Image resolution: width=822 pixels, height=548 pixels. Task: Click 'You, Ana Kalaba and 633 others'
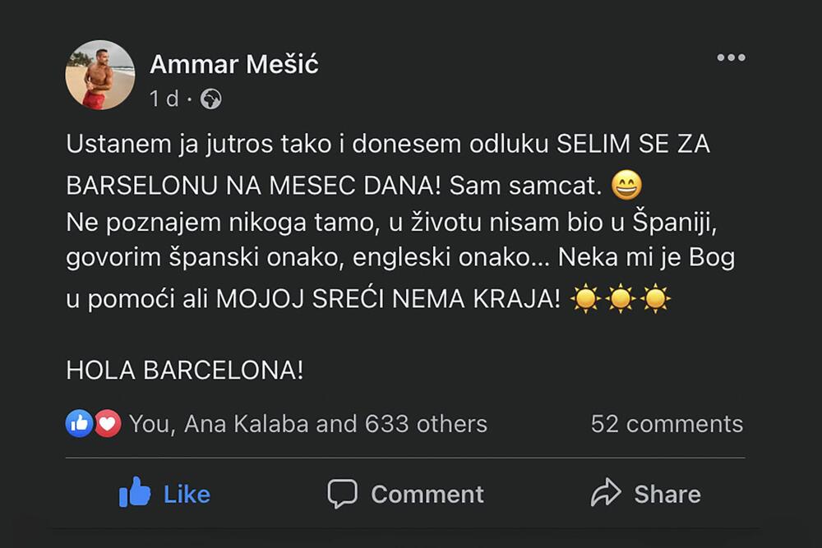tap(308, 423)
